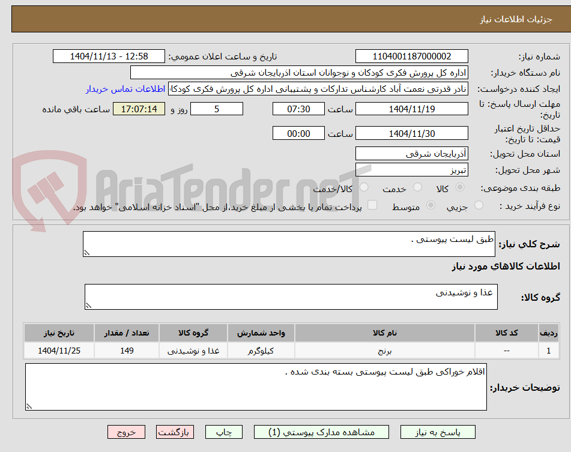Open 'اطلاعات تماس خریدار' link
571x452 pixels.
pos(125,89)
